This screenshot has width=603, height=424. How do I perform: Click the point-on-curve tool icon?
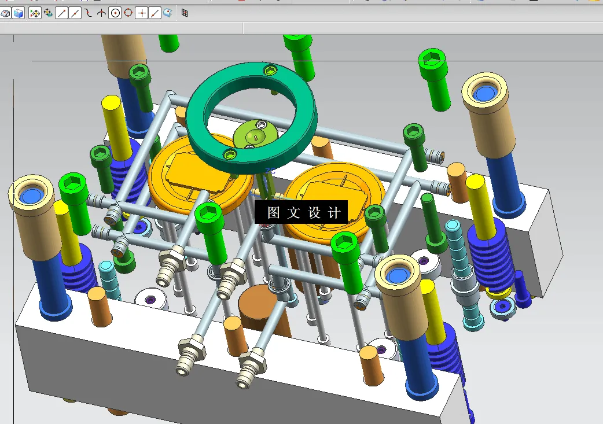coord(102,13)
